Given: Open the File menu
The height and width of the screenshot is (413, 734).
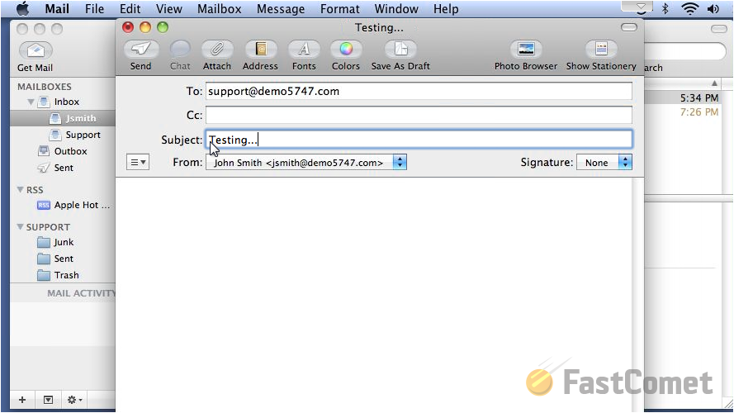Looking at the screenshot, I should (x=94, y=9).
